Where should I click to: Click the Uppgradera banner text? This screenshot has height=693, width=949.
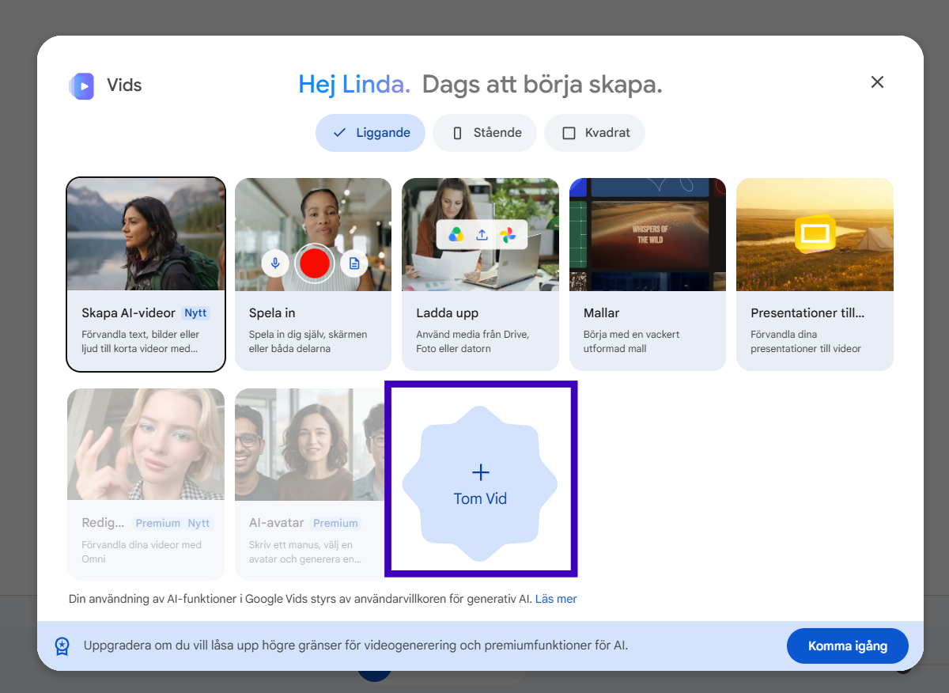356,646
